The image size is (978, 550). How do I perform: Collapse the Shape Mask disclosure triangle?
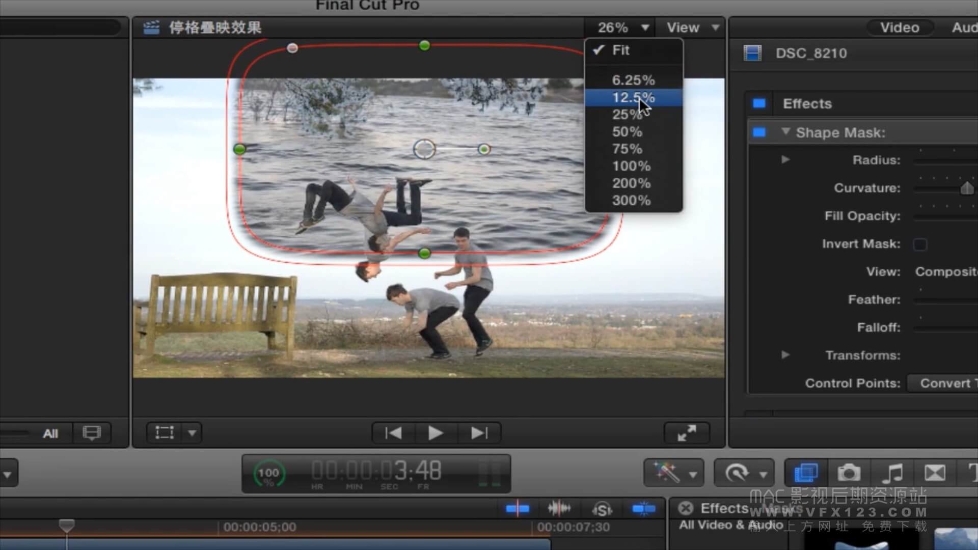(x=785, y=132)
